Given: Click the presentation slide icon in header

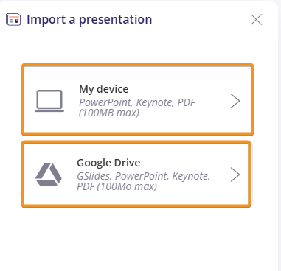Looking at the screenshot, I should tap(13, 20).
